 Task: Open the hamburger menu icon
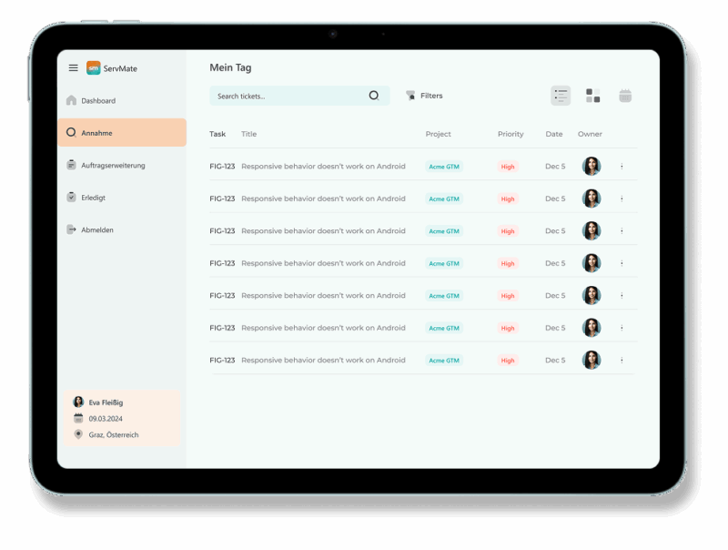(x=74, y=68)
